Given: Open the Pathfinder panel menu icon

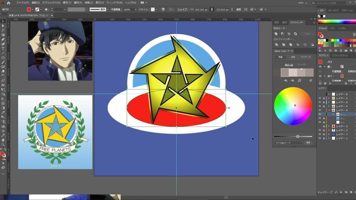Looking at the screenshot, I should [x=314, y=22].
